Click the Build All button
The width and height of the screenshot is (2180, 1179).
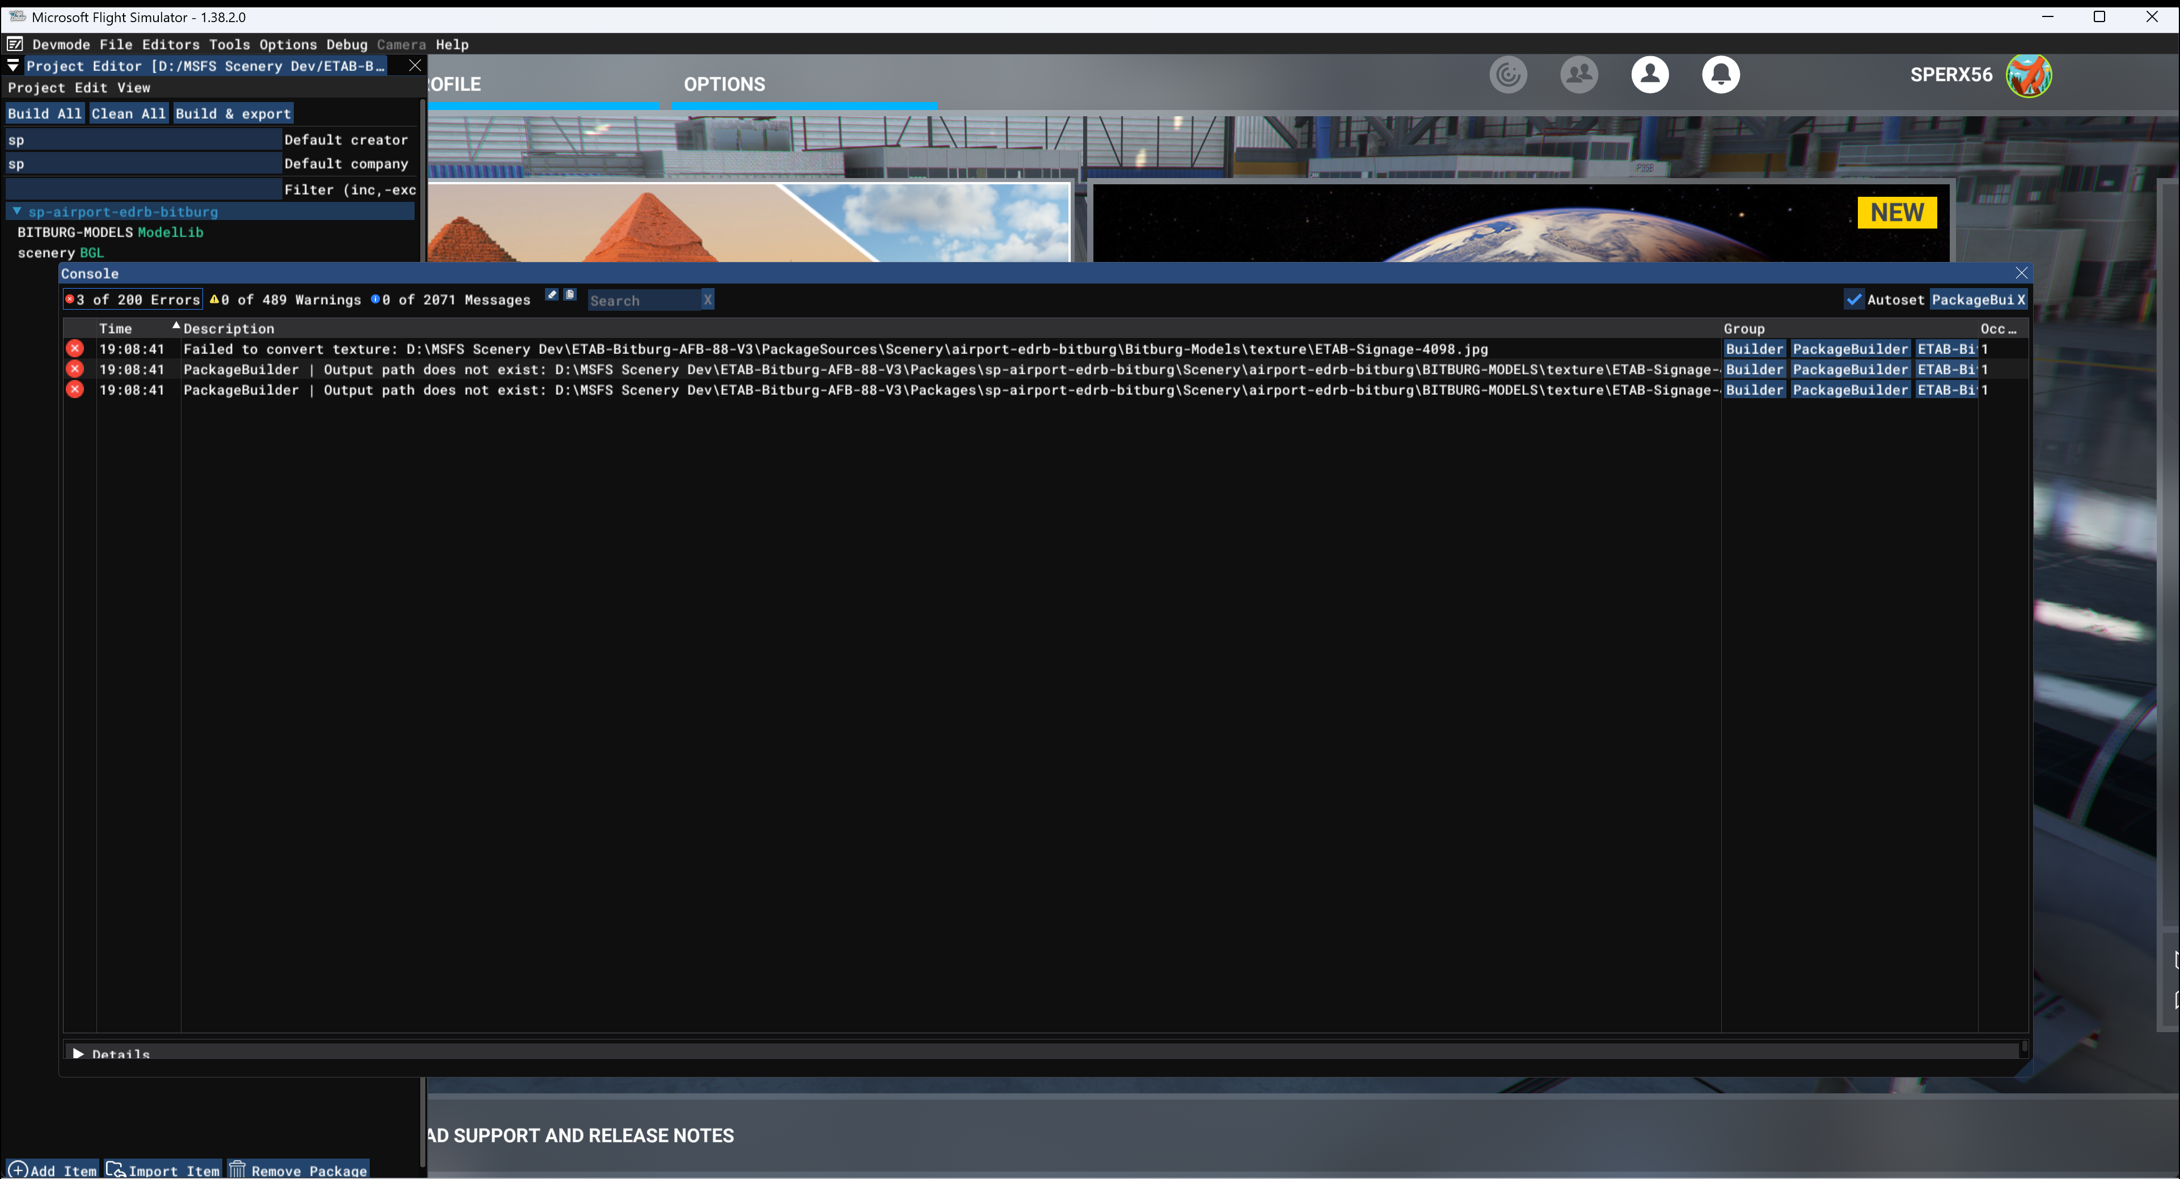[44, 113]
